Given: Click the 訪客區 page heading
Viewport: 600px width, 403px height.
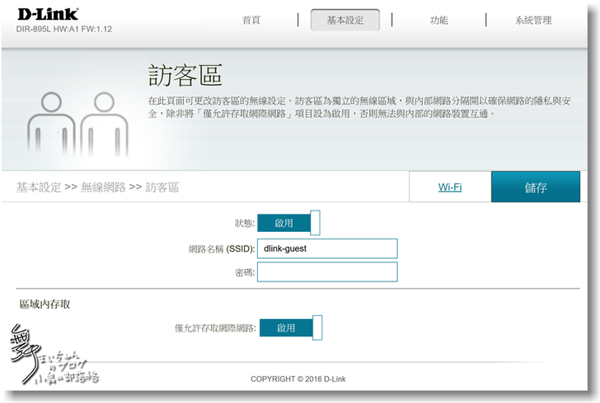Looking at the screenshot, I should click(185, 76).
